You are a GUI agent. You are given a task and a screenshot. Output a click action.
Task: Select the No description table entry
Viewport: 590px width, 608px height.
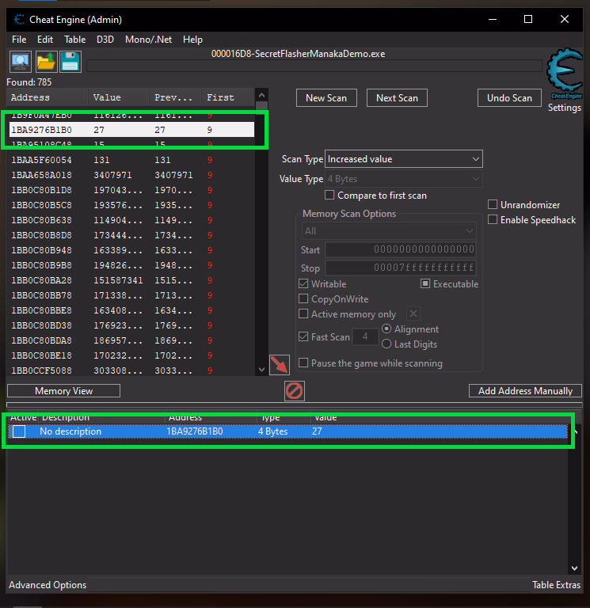(x=287, y=431)
